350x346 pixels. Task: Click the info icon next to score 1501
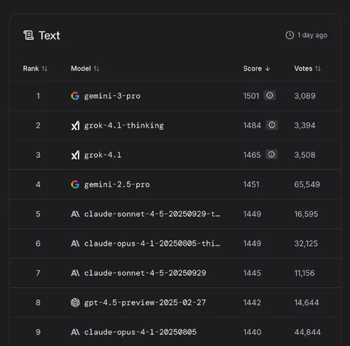[x=270, y=95]
